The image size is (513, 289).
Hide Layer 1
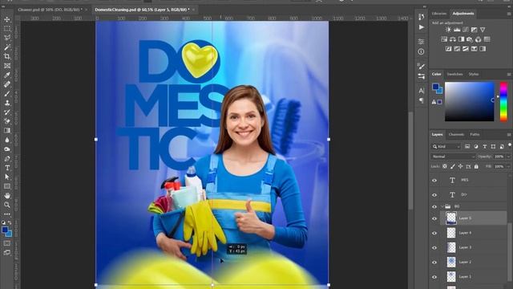[434, 277]
